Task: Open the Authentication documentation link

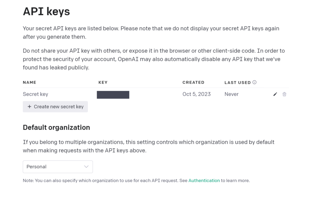Action: [204, 180]
